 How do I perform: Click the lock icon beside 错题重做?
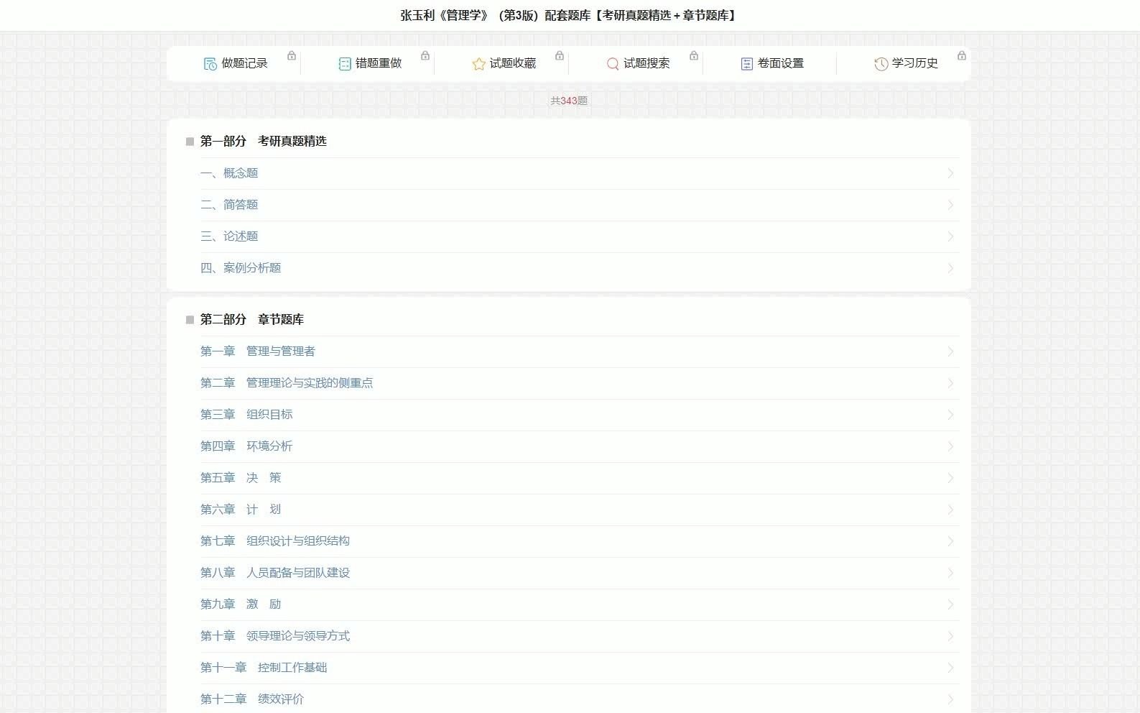click(425, 55)
